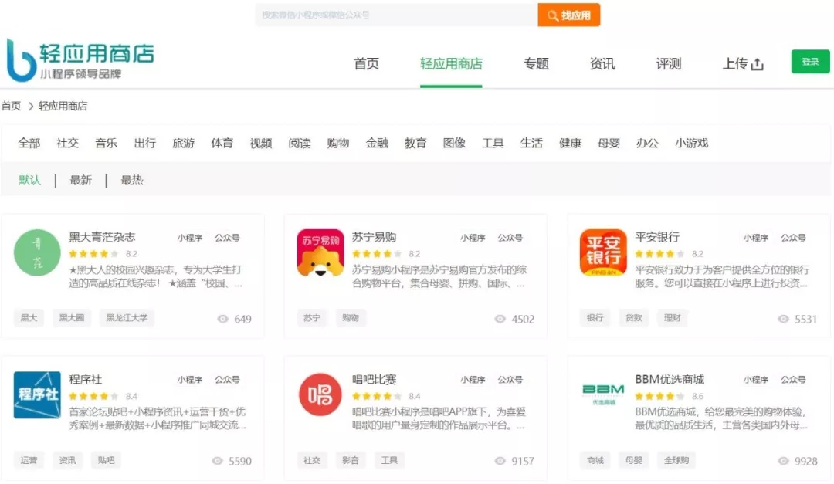Filter by the 图像 category
The image size is (834, 484).
[x=454, y=143]
